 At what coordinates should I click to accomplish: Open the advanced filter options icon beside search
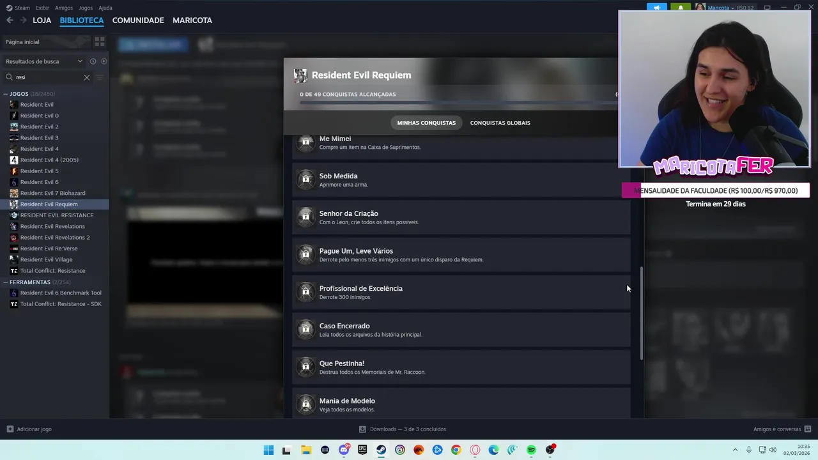tap(100, 77)
